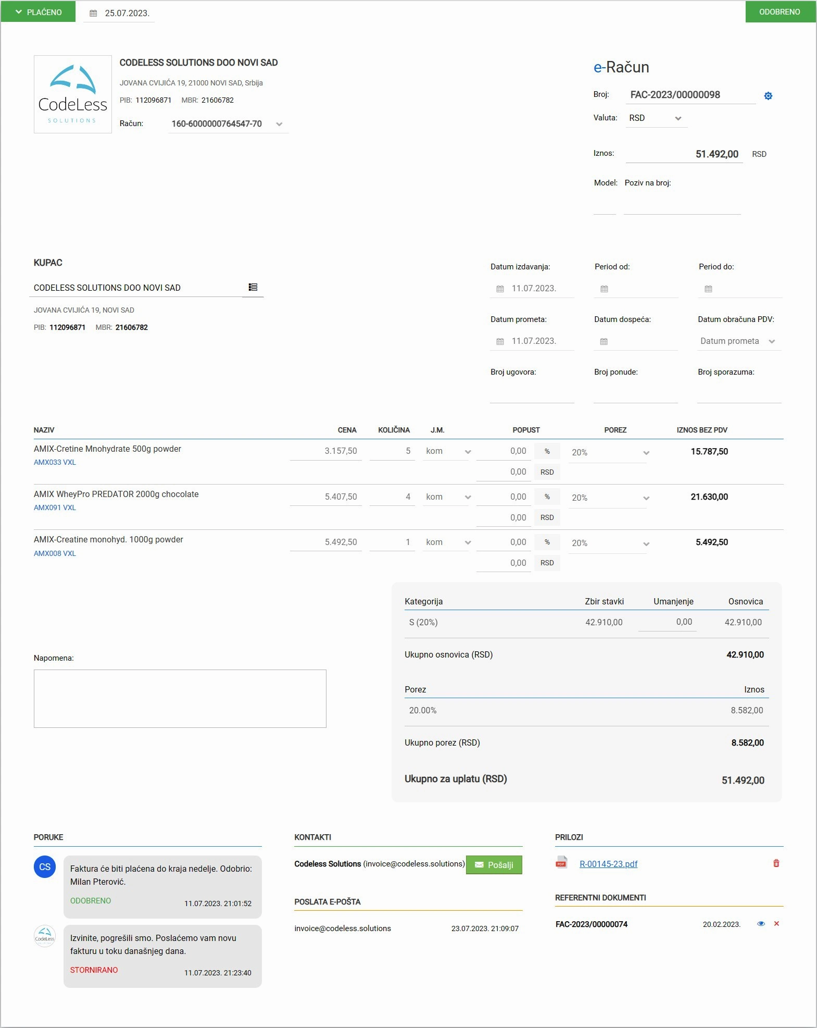The height and width of the screenshot is (1028, 817).
Task: Open the Valuta currency dropdown
Action: 656,118
